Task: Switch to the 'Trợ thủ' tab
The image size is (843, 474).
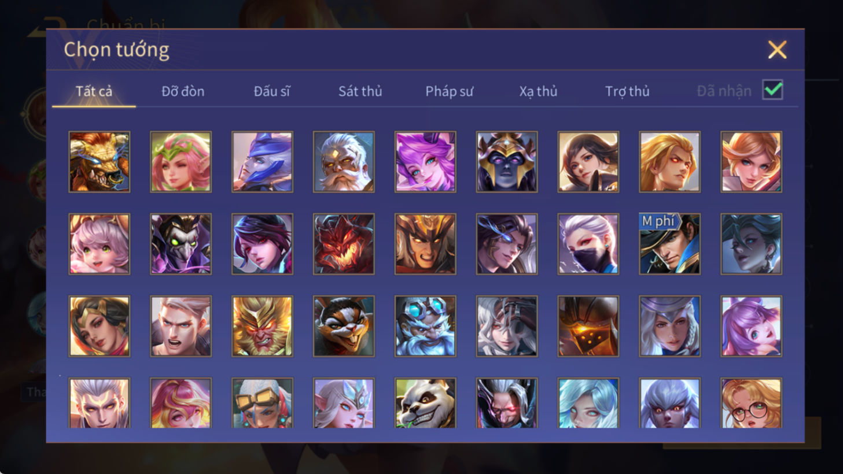Action: pos(627,91)
